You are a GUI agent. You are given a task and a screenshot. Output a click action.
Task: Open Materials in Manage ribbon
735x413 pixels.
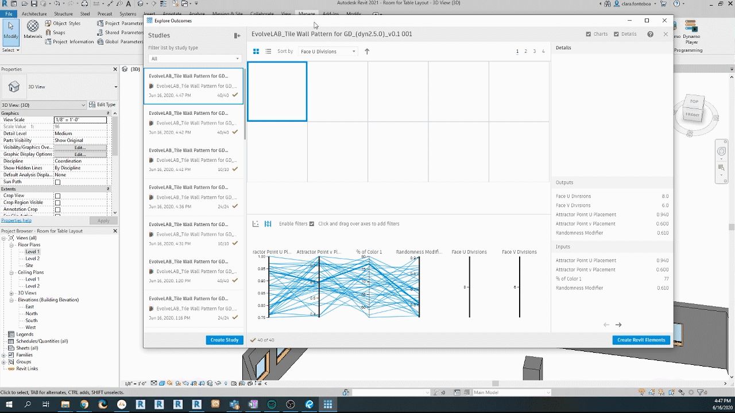click(33, 29)
